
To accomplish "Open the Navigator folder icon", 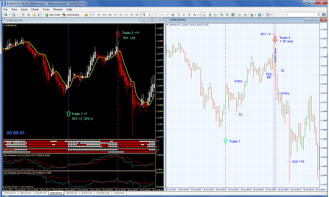I will point(34,15).
